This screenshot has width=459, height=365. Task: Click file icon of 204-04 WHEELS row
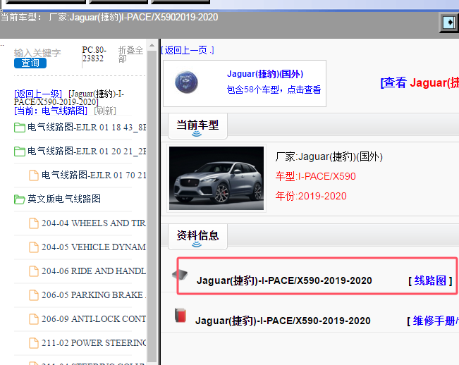(34, 223)
